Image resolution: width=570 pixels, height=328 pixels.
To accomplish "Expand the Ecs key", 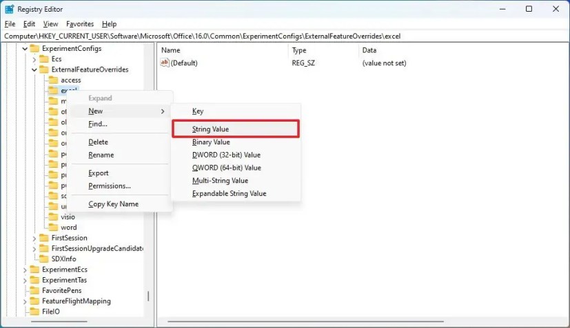I will click(34, 59).
